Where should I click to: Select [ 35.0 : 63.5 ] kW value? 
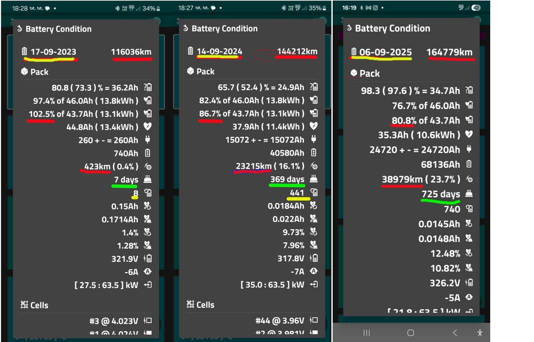272,284
